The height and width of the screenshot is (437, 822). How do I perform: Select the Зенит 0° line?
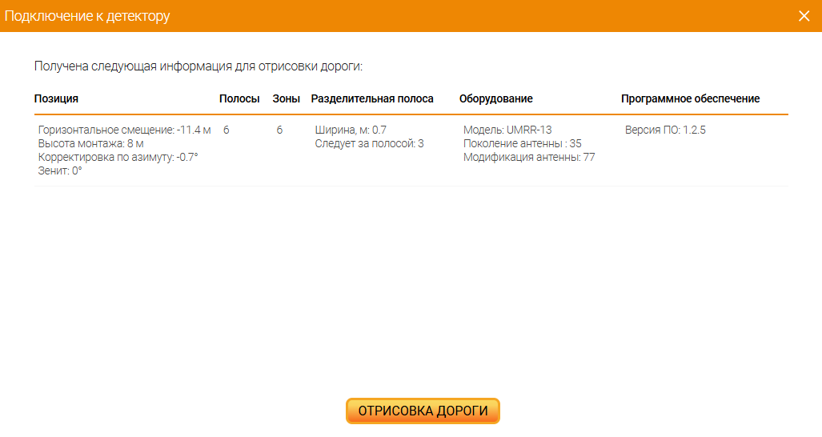[60, 170]
